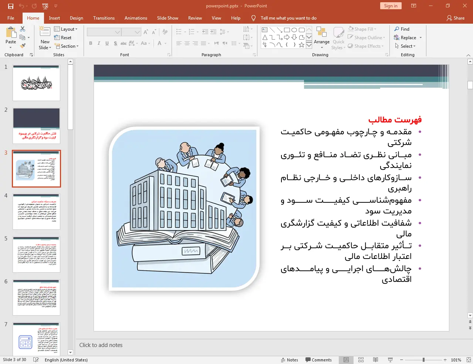473x364 pixels.
Task: Click Clear All Formatting icon
Action: click(x=165, y=32)
